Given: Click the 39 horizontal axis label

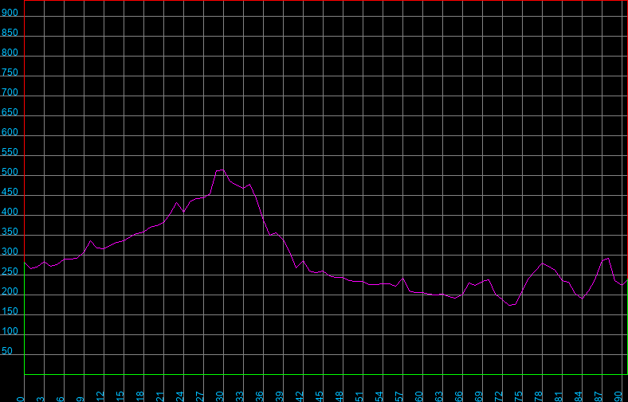Looking at the screenshot, I should [280, 396].
